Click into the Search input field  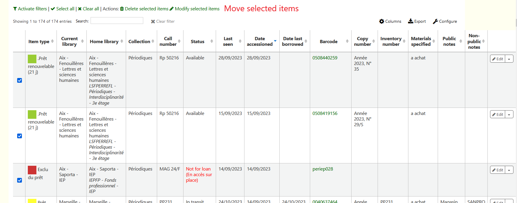tap(117, 21)
